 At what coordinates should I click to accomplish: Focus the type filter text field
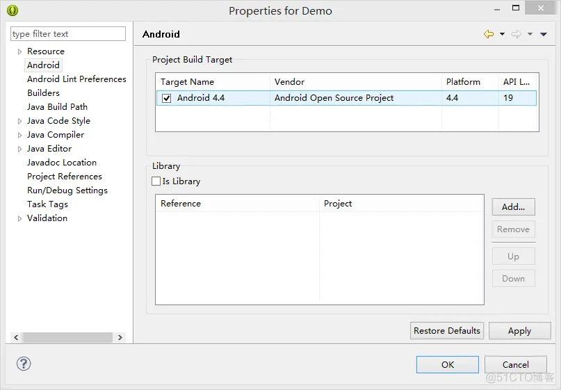(x=68, y=33)
